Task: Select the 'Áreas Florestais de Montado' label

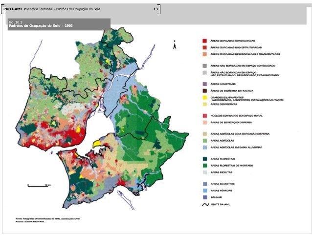Action: coord(232,165)
